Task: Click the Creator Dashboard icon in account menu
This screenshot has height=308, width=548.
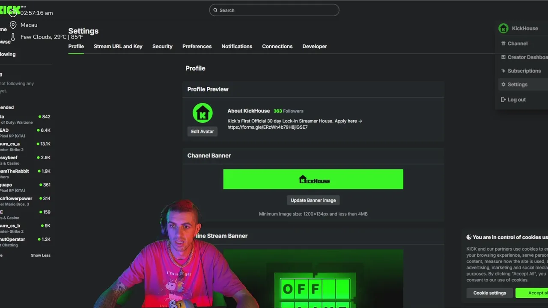Action: [503, 57]
